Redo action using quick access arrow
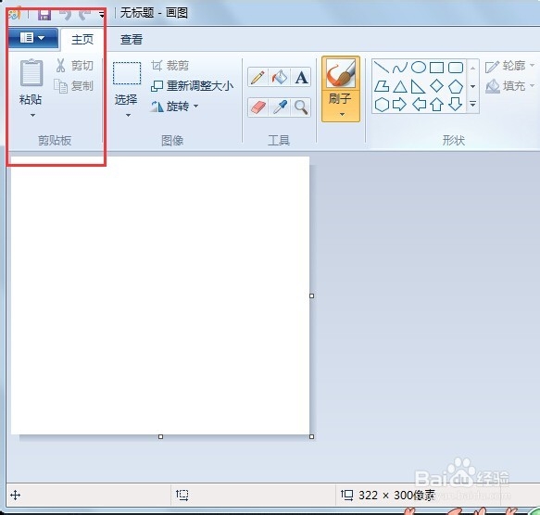This screenshot has width=540, height=515. click(84, 14)
